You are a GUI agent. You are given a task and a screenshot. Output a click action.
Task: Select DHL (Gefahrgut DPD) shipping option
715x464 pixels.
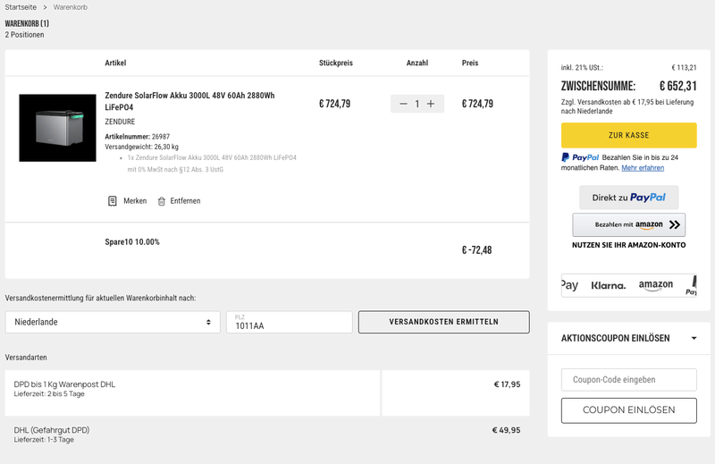(267, 434)
